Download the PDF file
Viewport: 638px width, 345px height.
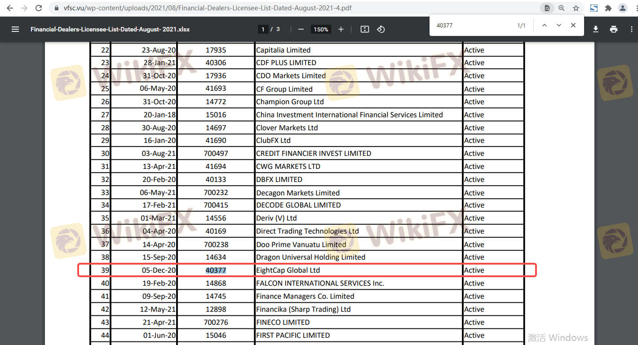596,29
